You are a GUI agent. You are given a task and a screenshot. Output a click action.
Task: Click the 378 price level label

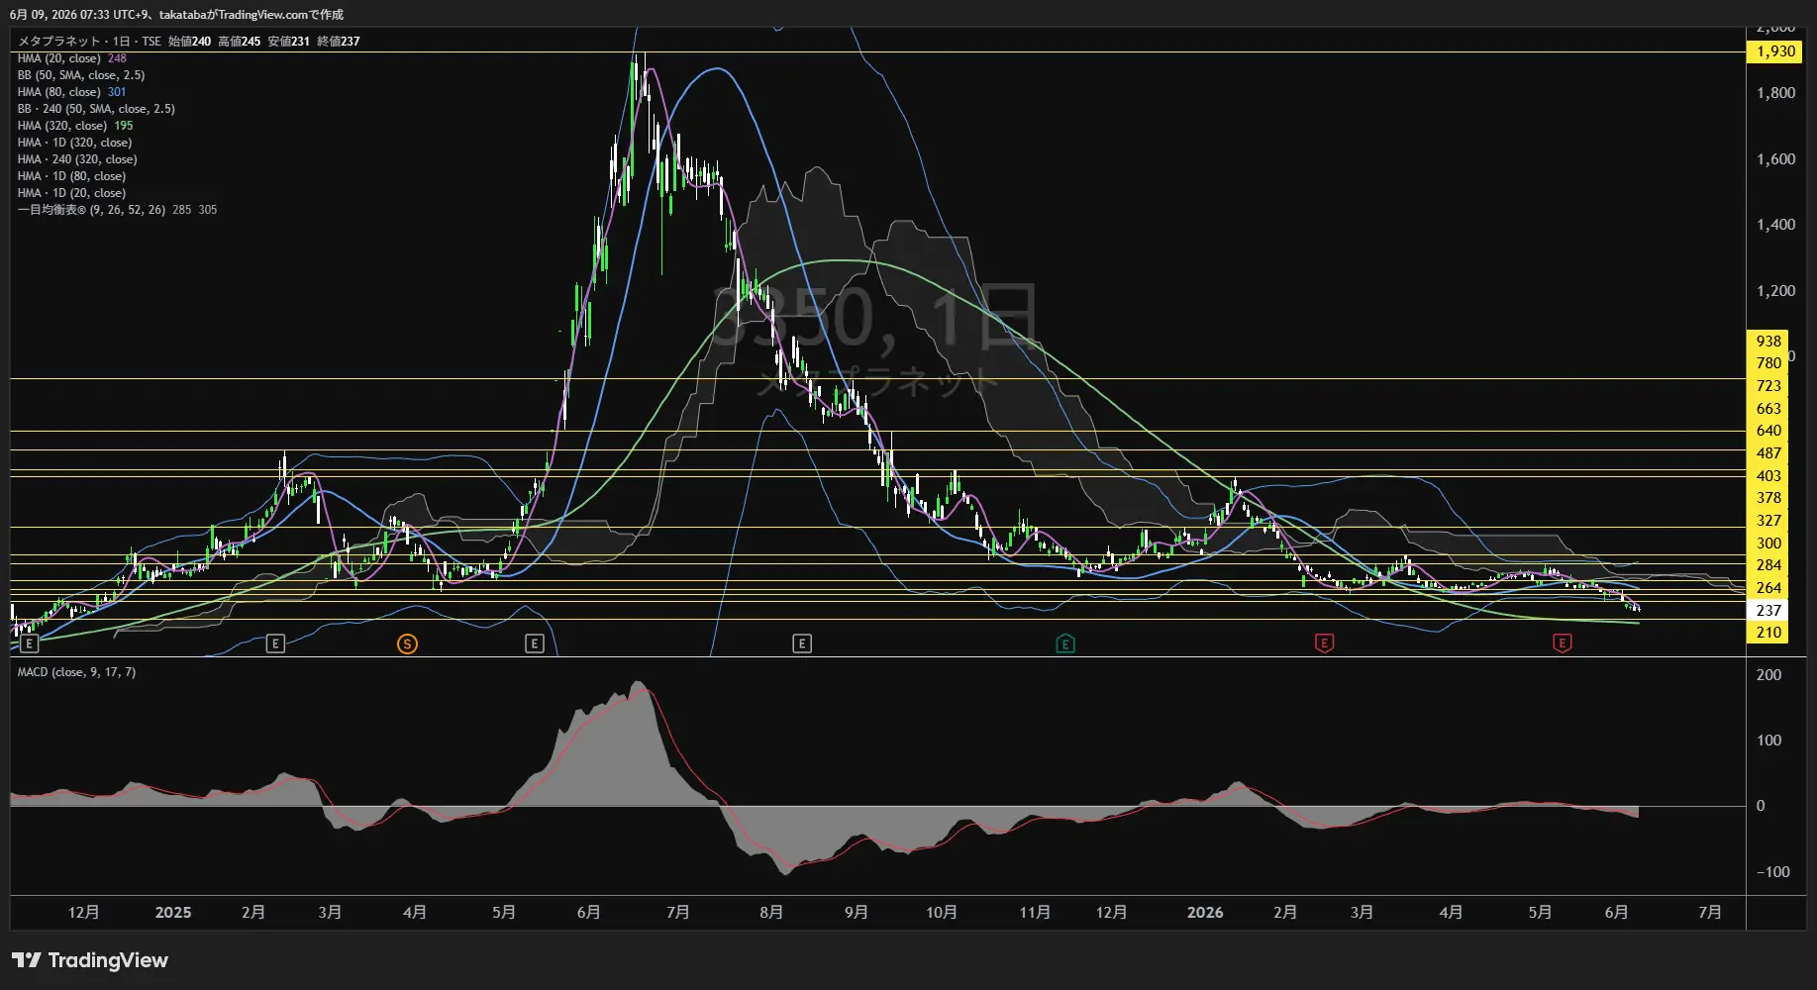[1768, 498]
